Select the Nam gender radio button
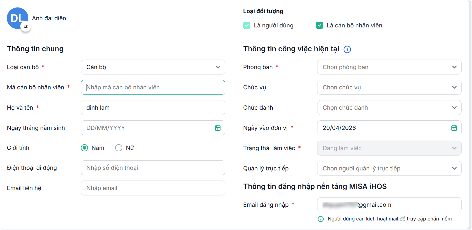The width and height of the screenshot is (472, 230). tap(84, 148)
